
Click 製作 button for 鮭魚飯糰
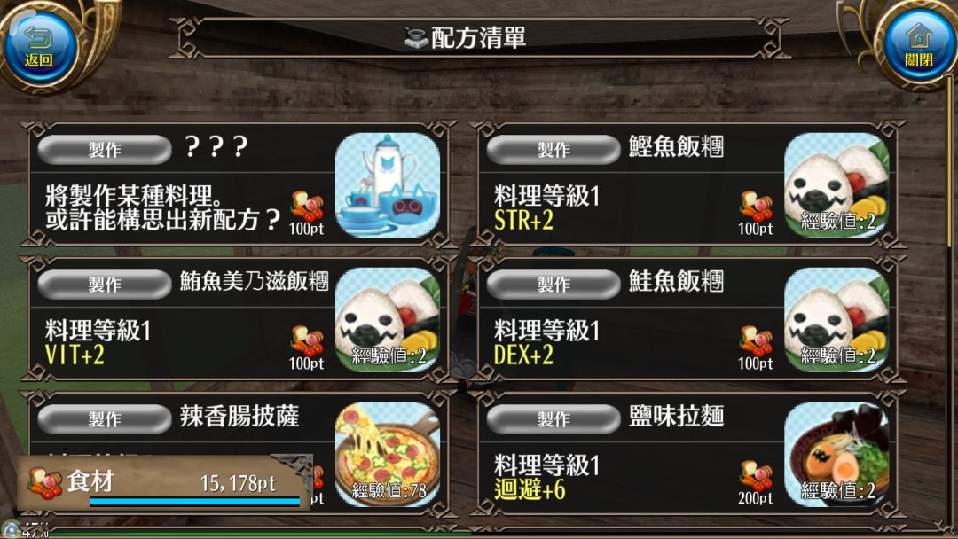click(x=554, y=284)
